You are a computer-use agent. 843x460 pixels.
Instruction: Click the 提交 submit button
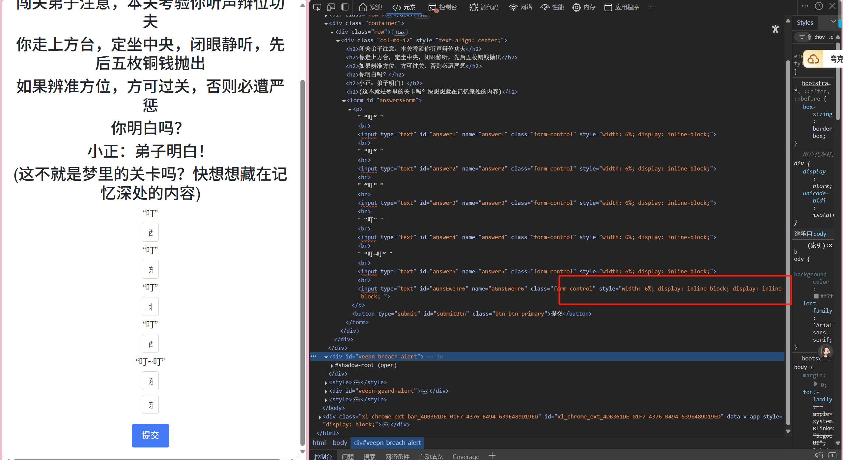pos(150,435)
